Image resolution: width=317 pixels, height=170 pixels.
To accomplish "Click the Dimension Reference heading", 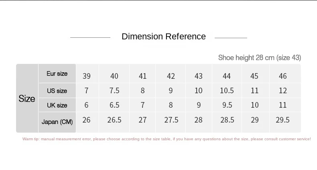I will 164,37.
